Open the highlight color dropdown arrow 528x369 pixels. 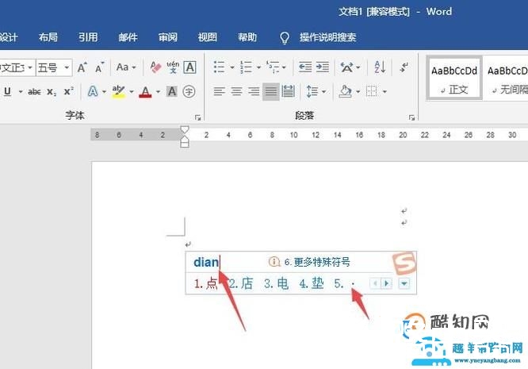coord(132,92)
